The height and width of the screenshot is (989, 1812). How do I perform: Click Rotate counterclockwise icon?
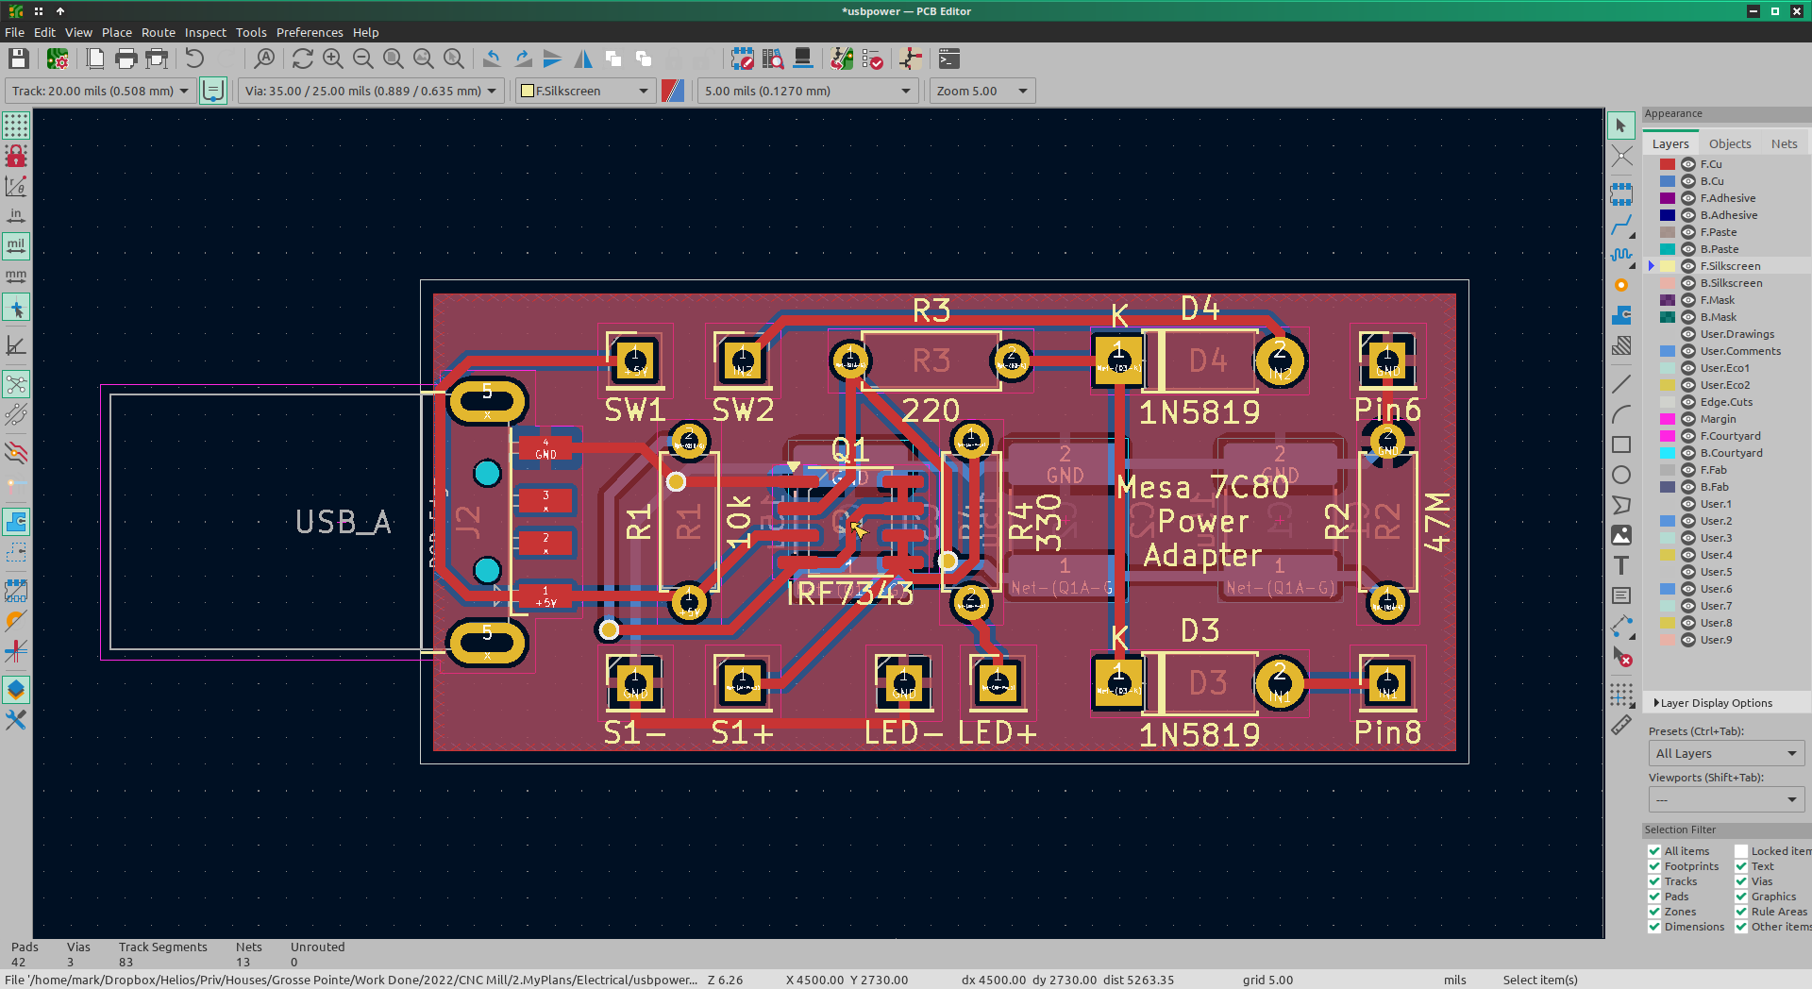pyautogui.click(x=492, y=59)
